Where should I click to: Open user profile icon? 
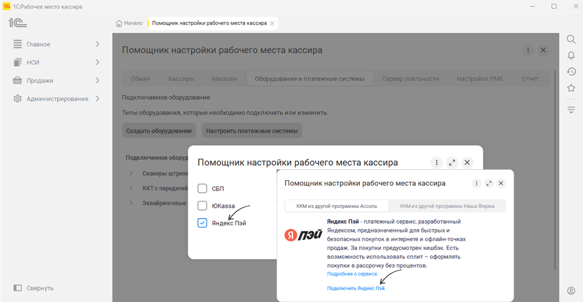coord(571,291)
